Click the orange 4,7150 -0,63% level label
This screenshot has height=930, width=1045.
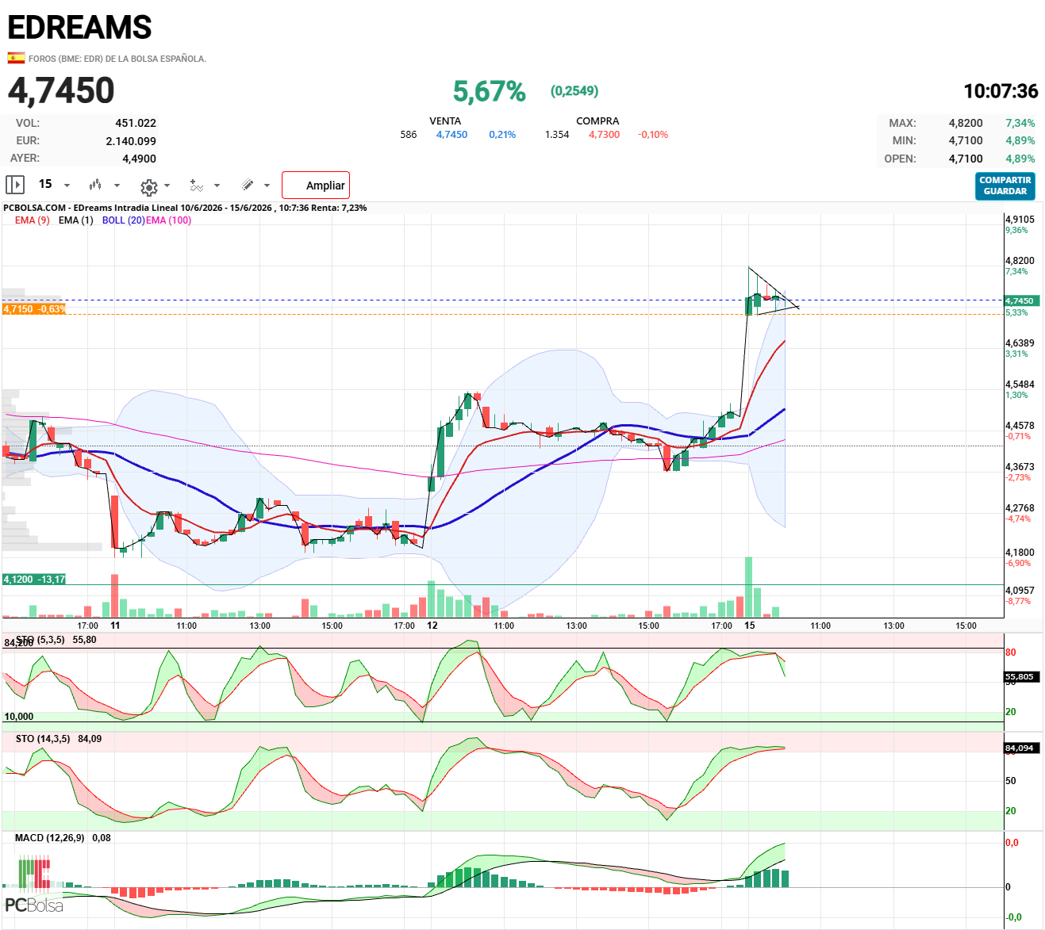[34, 309]
